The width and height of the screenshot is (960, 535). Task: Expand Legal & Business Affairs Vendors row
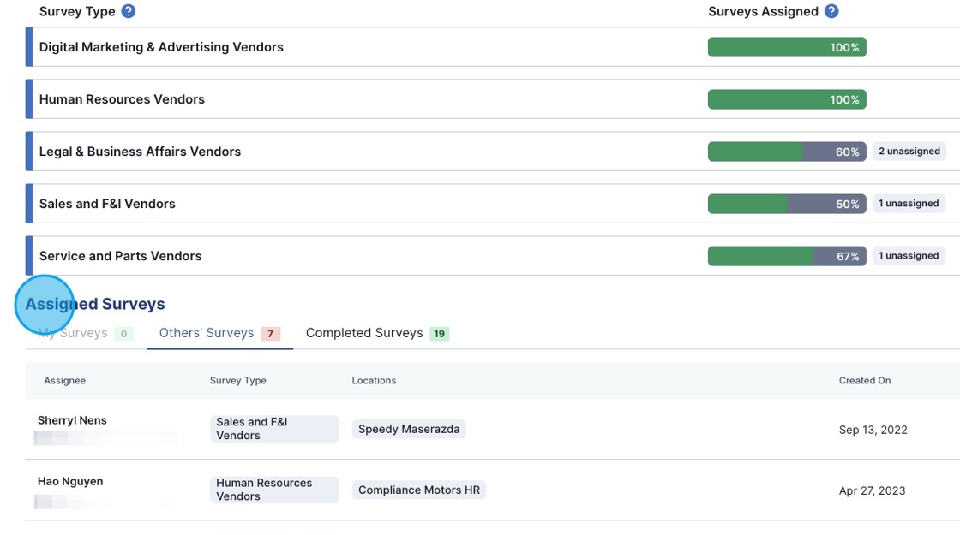pos(140,152)
